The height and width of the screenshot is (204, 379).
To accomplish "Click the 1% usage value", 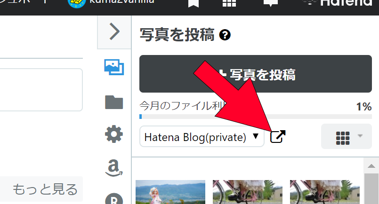I will click(x=364, y=107).
